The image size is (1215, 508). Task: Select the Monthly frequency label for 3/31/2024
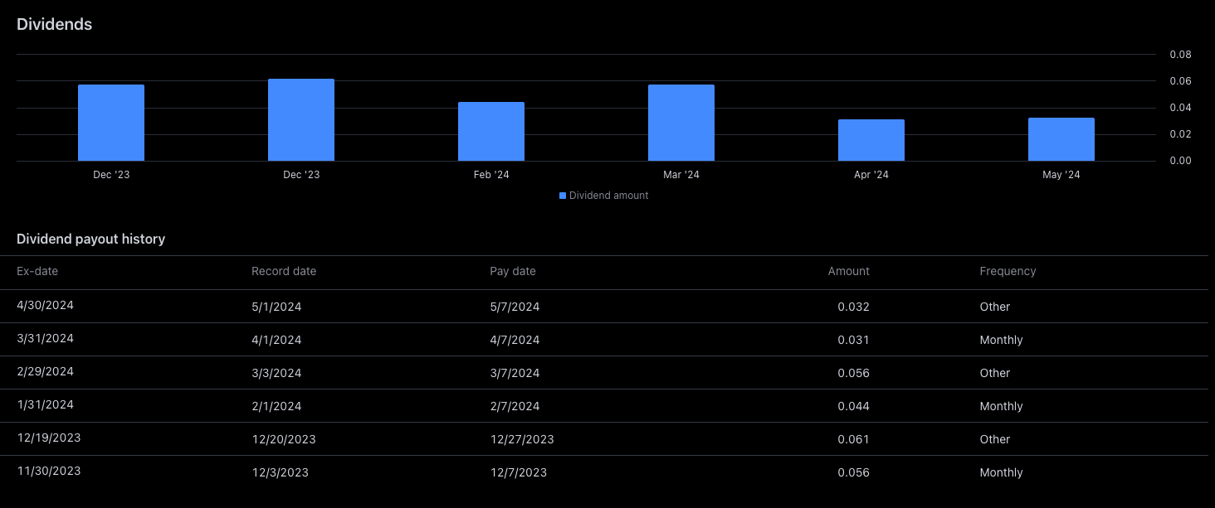point(1001,340)
